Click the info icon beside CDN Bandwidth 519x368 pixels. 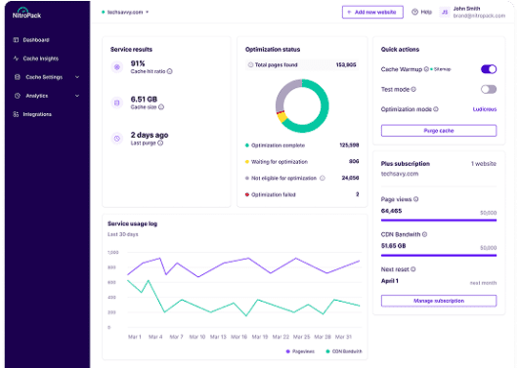424,234
